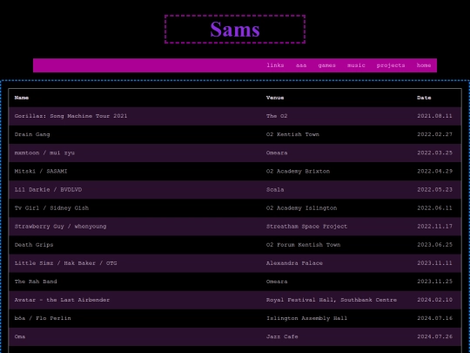
Task: Click date 2022.03.25
Action: point(434,153)
